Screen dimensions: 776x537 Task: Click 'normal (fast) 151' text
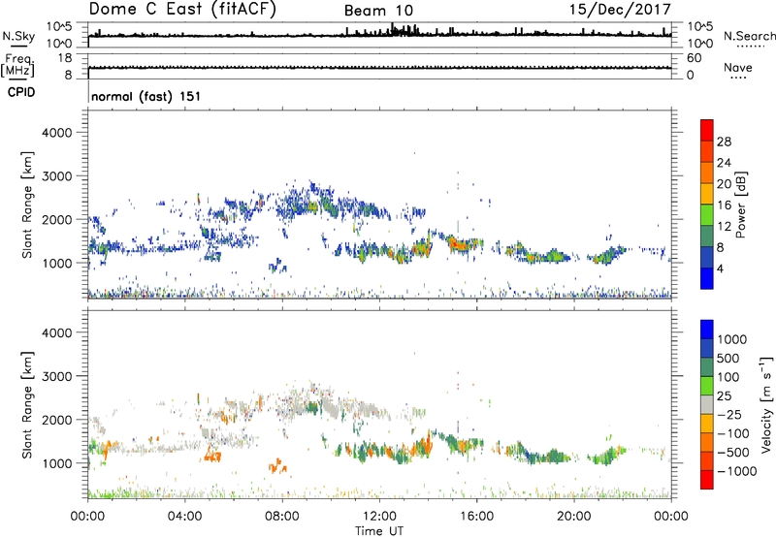(146, 96)
